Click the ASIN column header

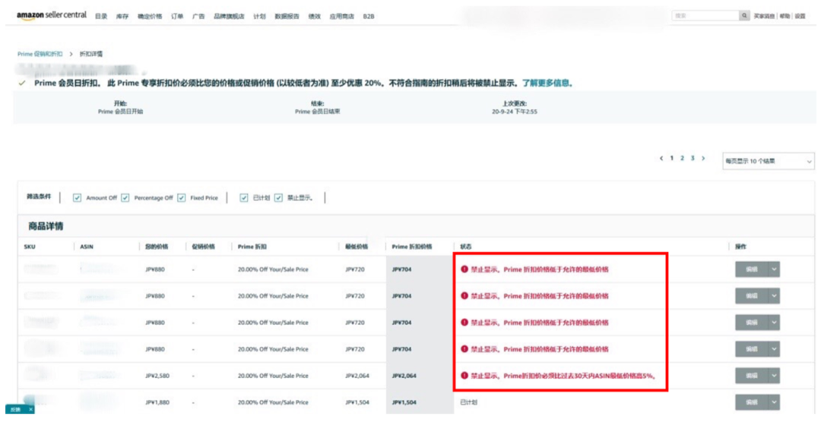coord(87,247)
